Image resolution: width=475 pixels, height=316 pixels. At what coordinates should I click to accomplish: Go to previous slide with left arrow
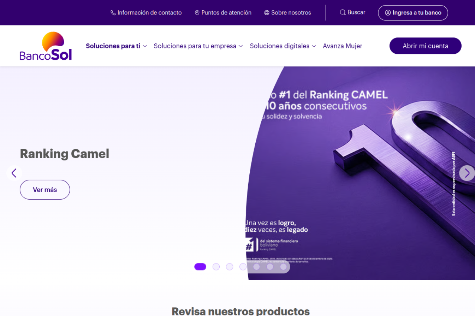[x=14, y=173]
